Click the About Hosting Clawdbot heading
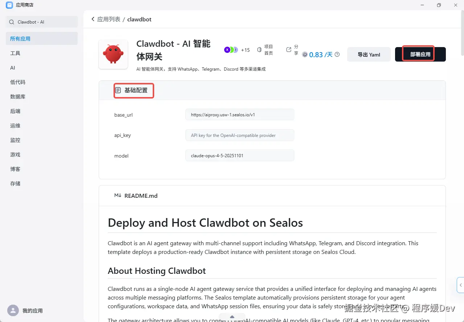464x322 pixels. point(157,271)
